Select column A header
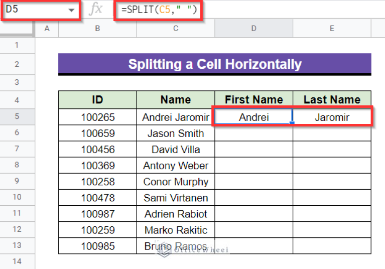 (47, 29)
